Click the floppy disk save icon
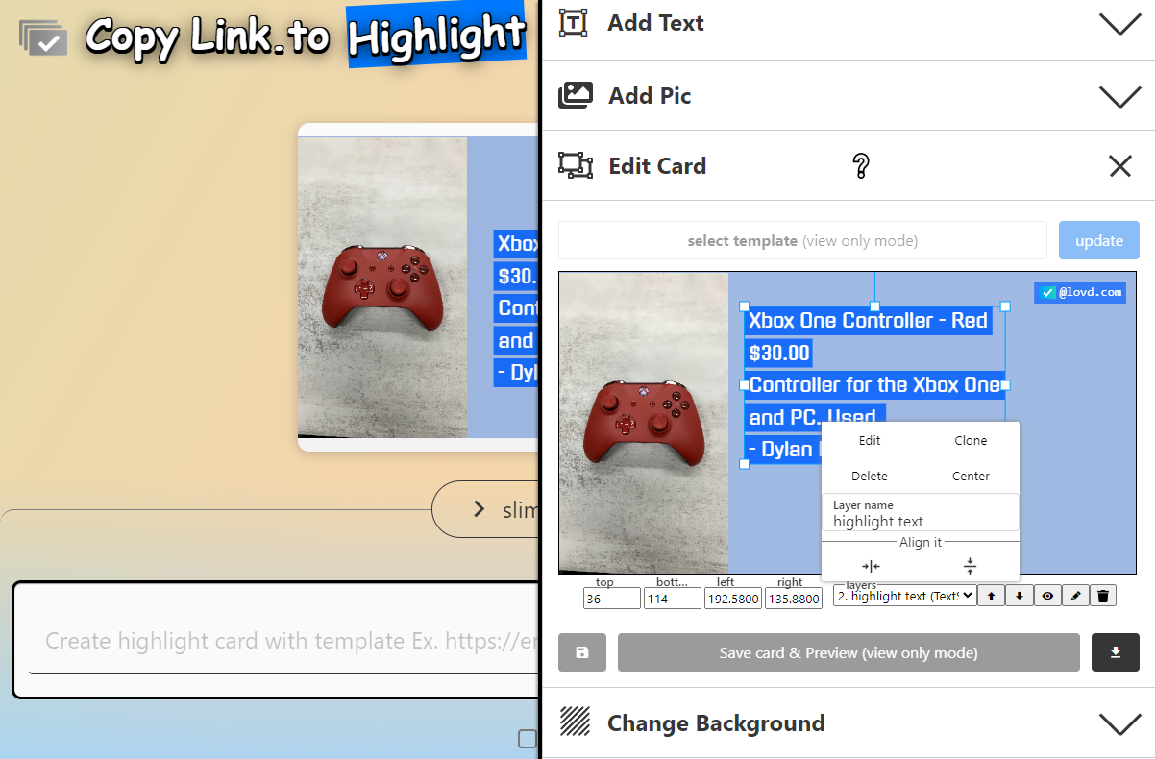Image resolution: width=1156 pixels, height=759 pixels. pos(582,652)
